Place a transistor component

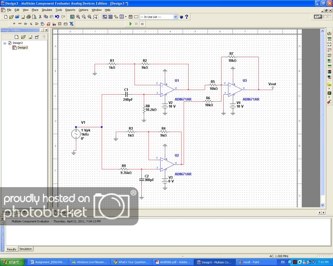click(31, 24)
